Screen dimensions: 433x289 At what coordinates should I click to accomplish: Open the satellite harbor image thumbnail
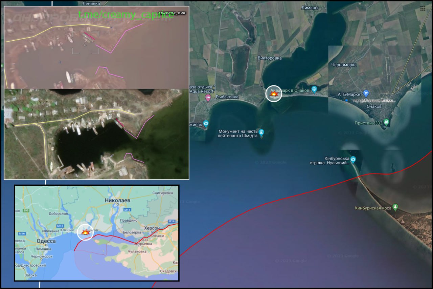(x=96, y=134)
